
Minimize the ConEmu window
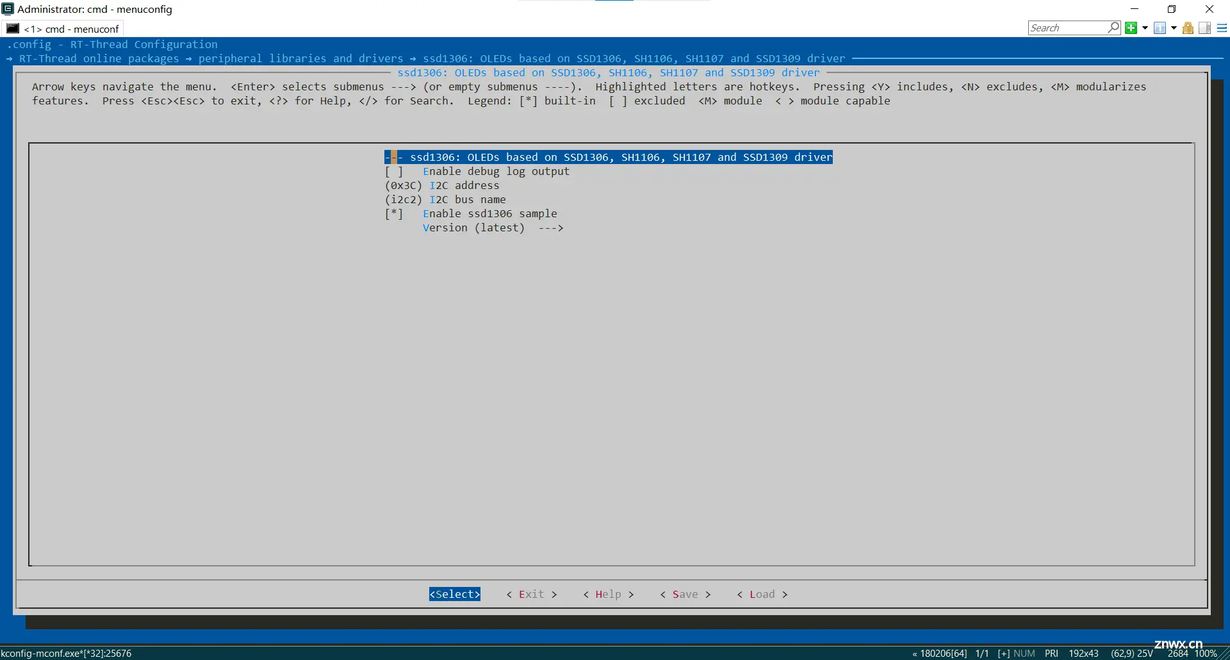point(1135,9)
